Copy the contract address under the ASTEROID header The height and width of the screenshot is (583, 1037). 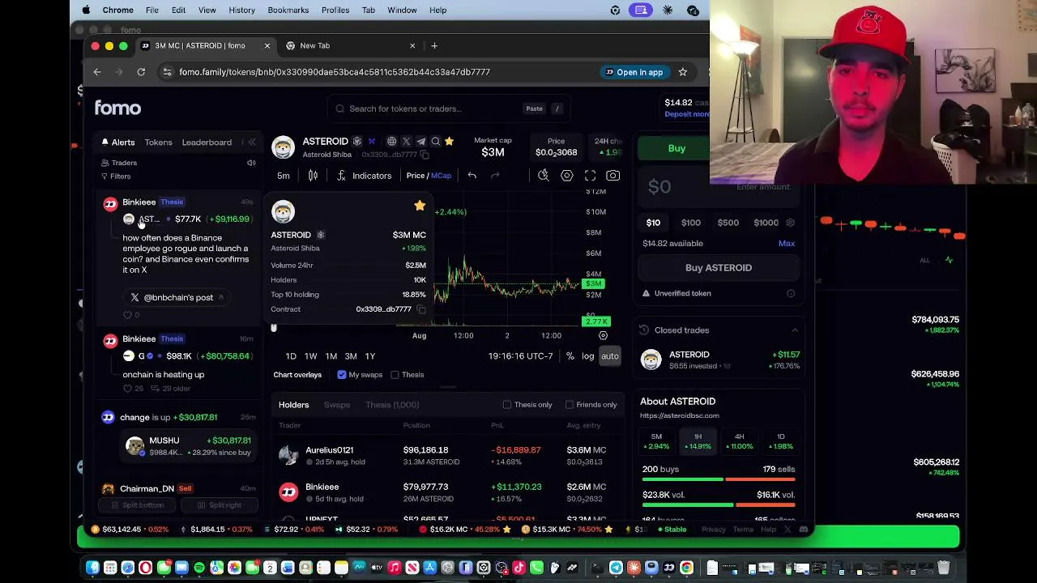coord(425,155)
